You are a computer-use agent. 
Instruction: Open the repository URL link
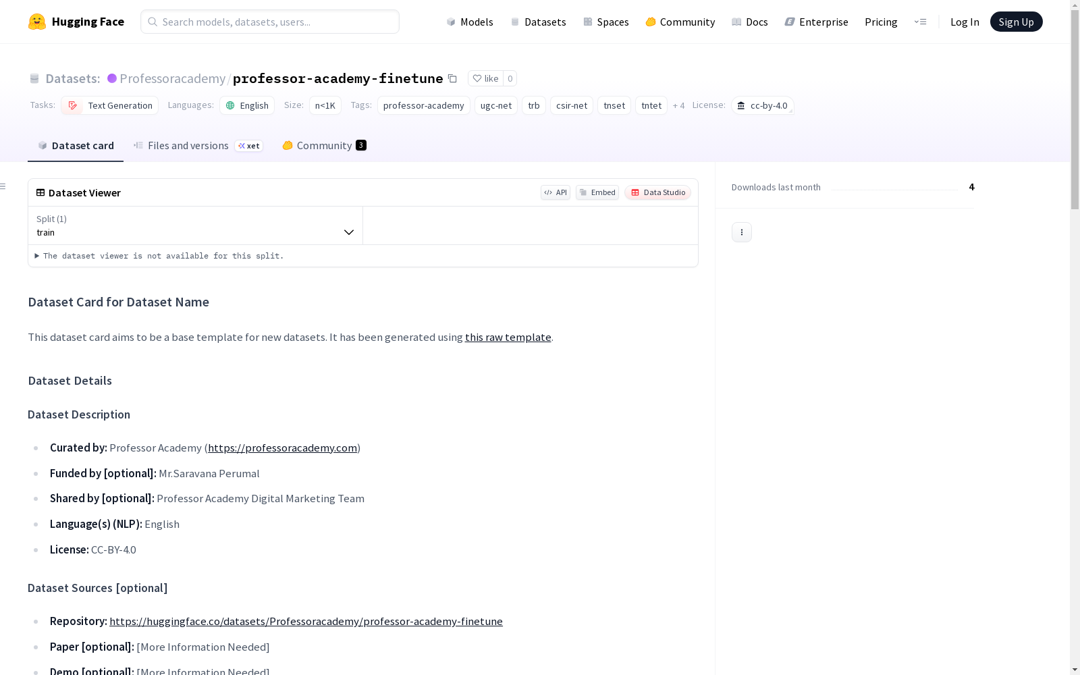click(306, 622)
